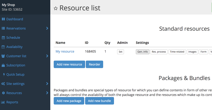Click the Schedule calendar icon

coord(3,38)
